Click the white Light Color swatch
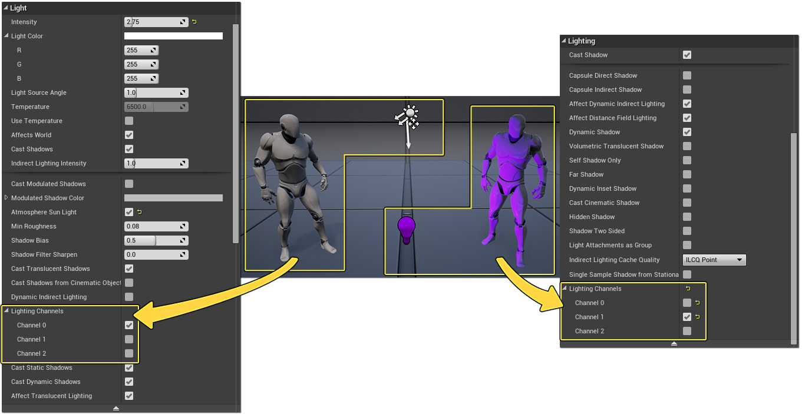 coord(173,36)
